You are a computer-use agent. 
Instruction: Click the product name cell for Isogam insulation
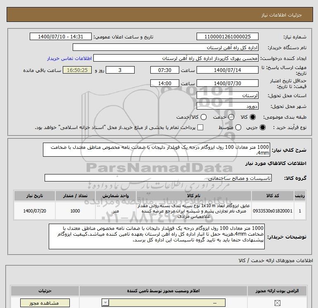point(194,211)
